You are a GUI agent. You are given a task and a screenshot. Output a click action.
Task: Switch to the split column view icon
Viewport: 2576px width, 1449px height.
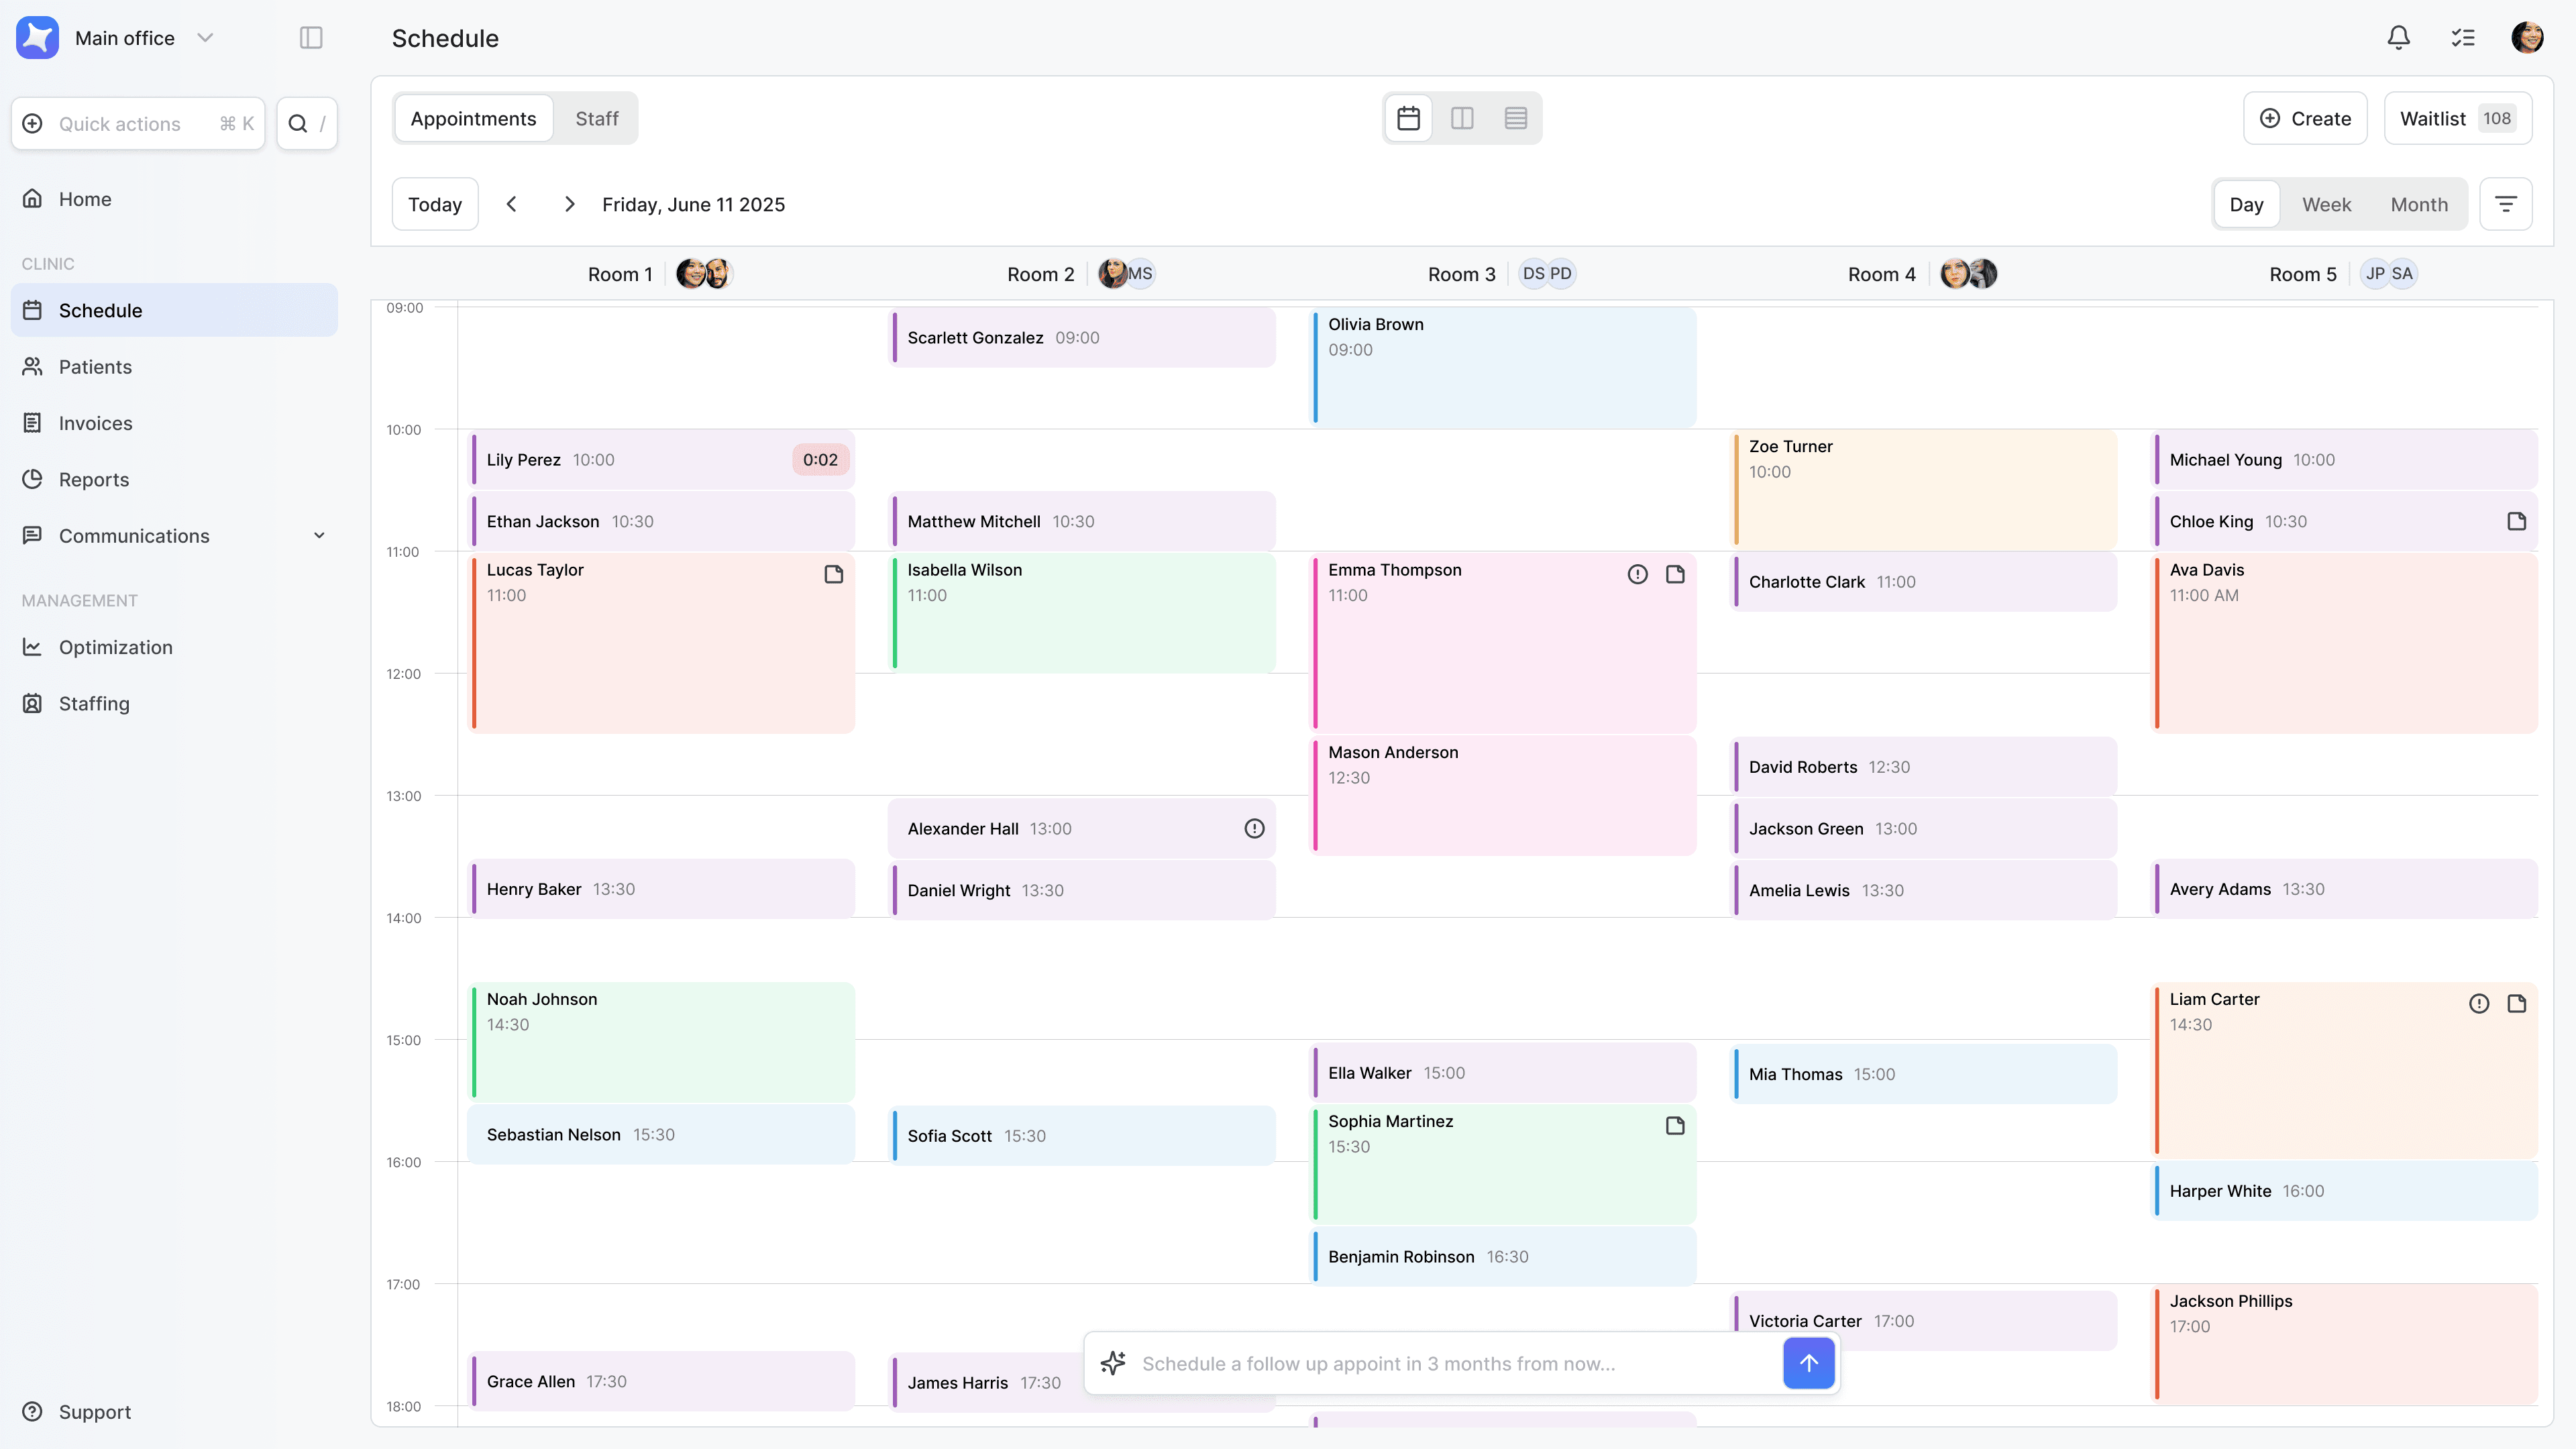click(x=1462, y=118)
